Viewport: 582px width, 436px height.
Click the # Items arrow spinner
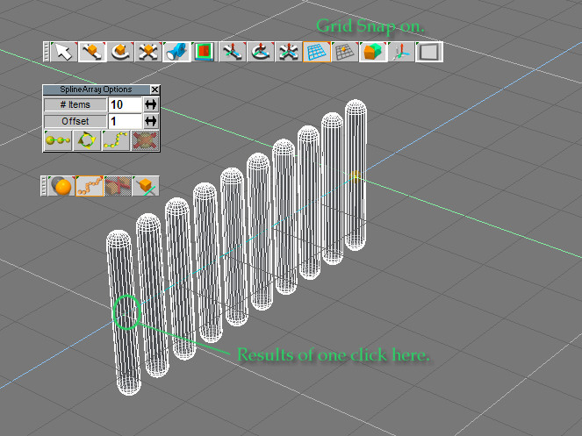pyautogui.click(x=151, y=104)
